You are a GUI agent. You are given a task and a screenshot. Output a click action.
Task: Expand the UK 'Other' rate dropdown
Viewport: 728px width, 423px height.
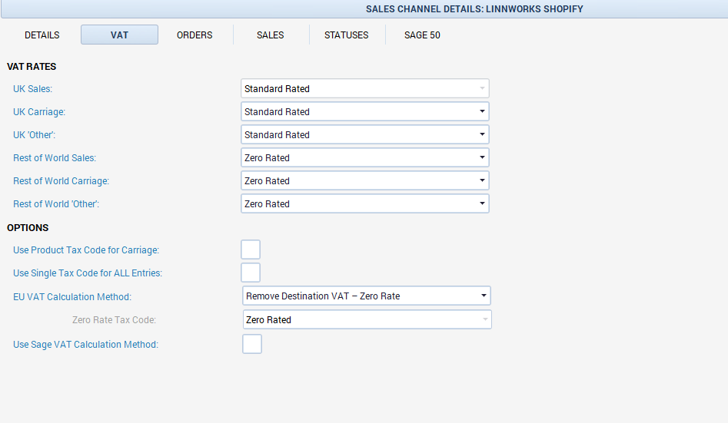coord(482,135)
